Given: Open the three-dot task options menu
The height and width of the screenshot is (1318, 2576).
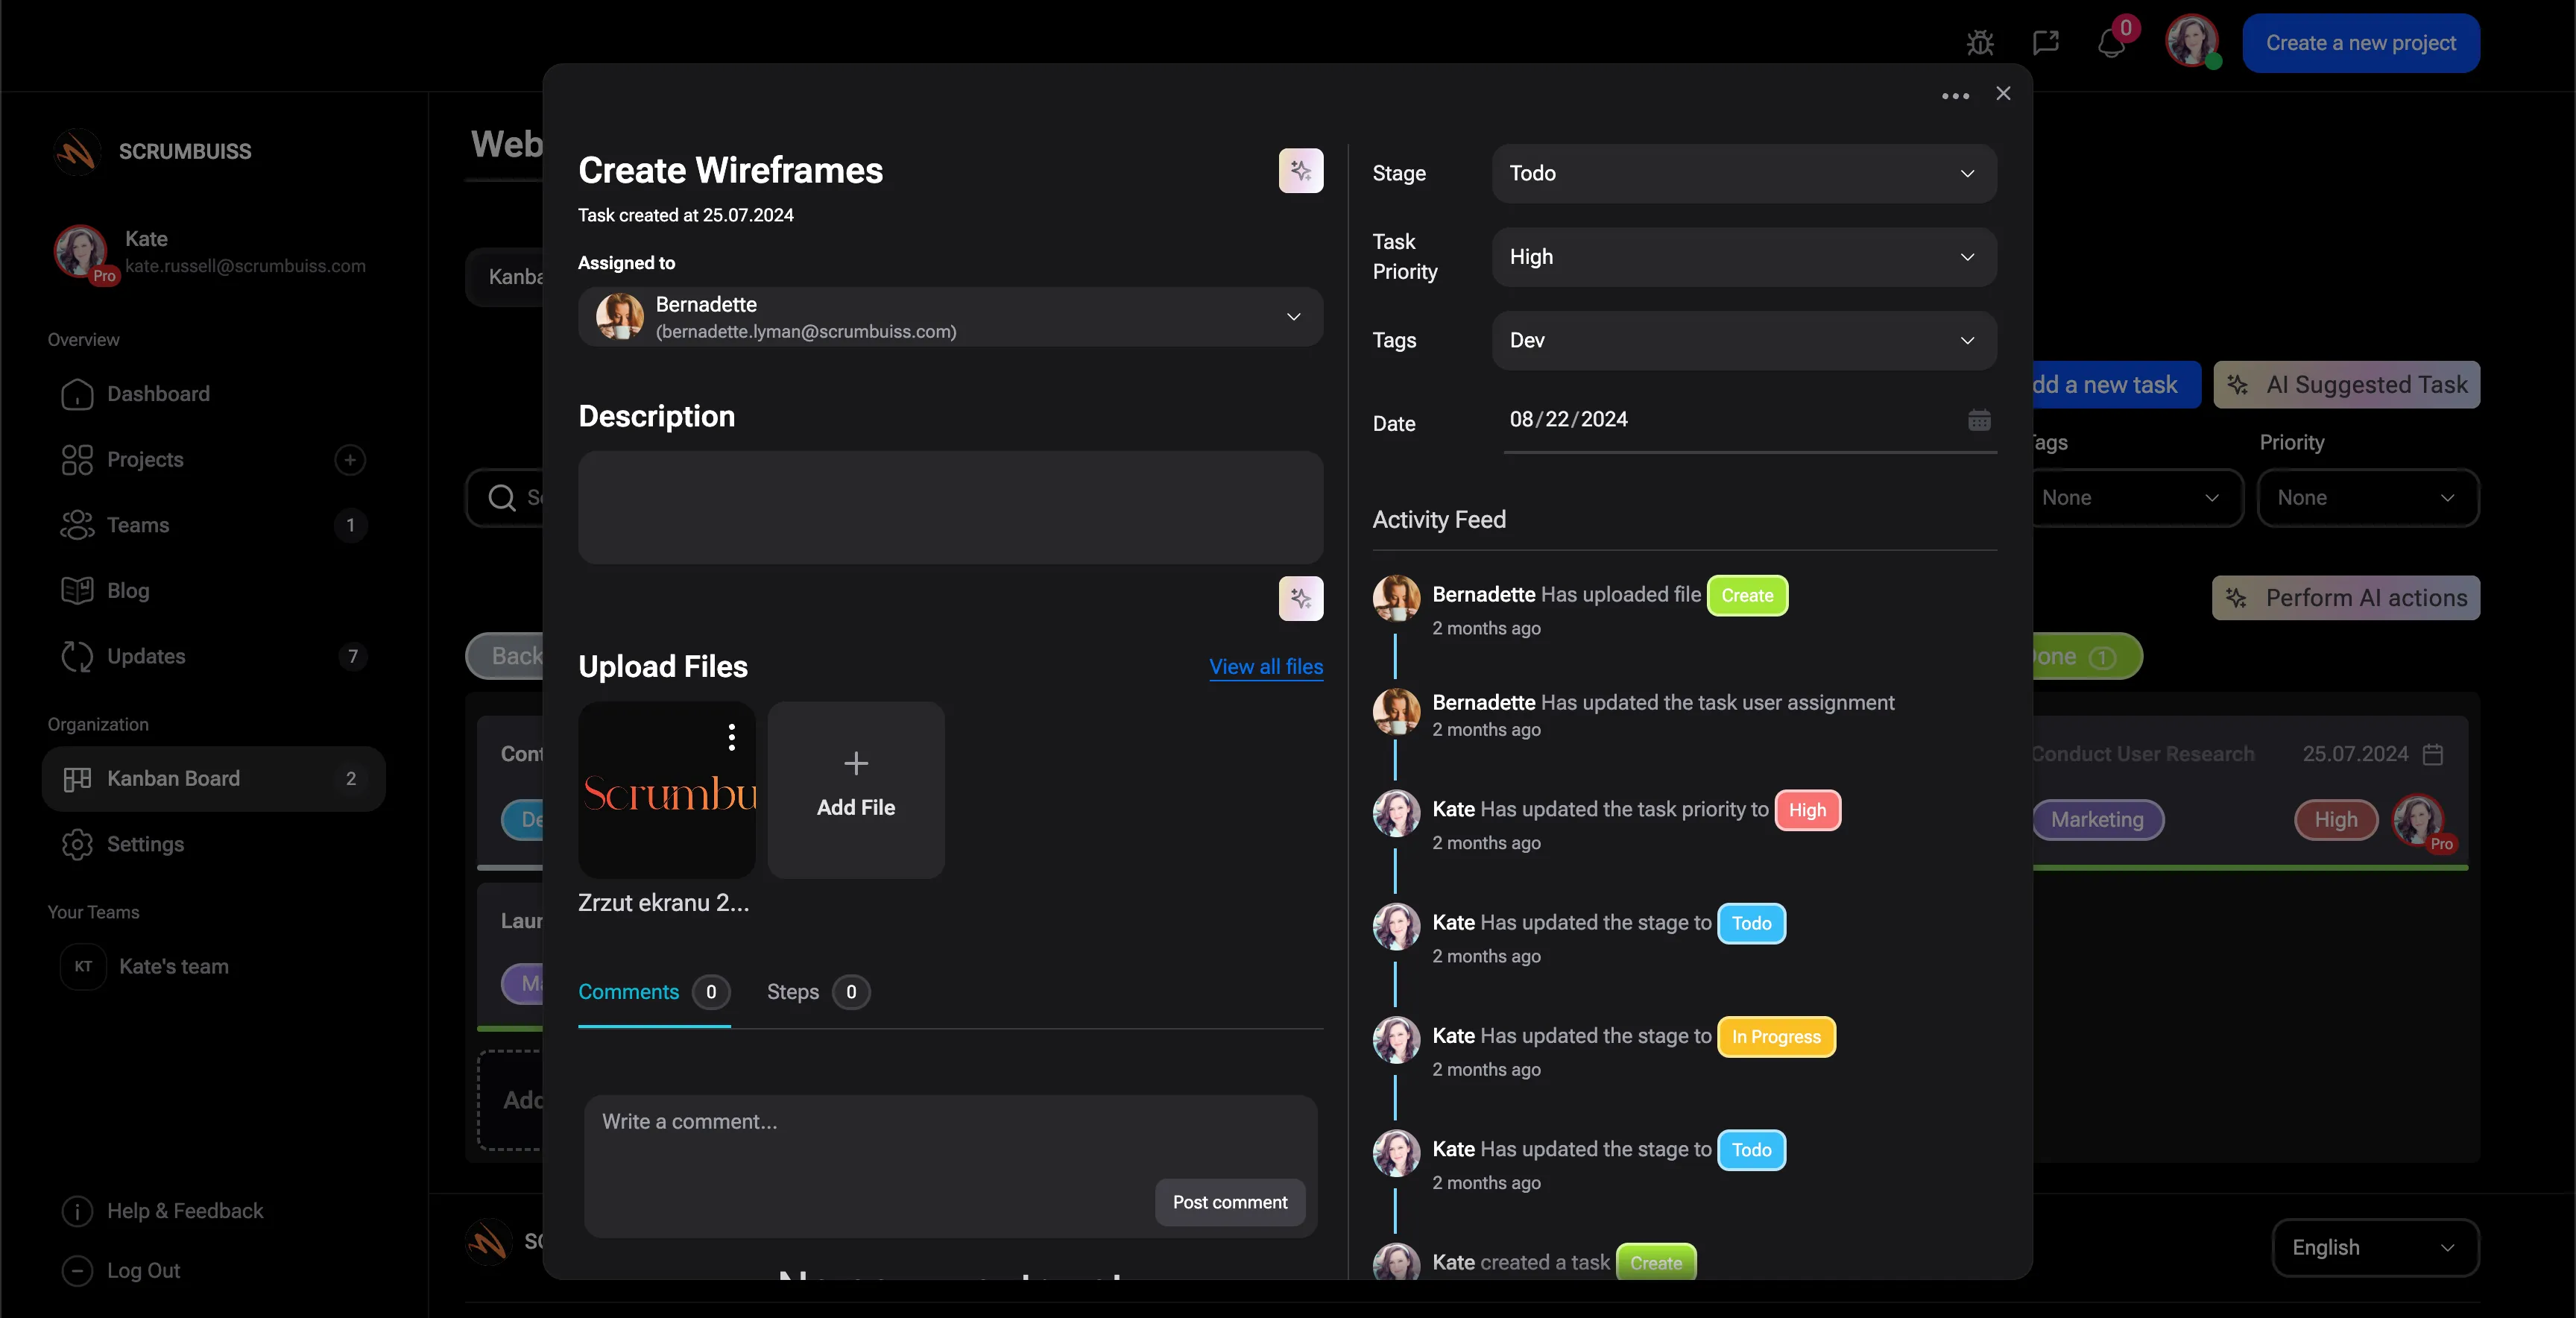Looking at the screenshot, I should 1955,96.
